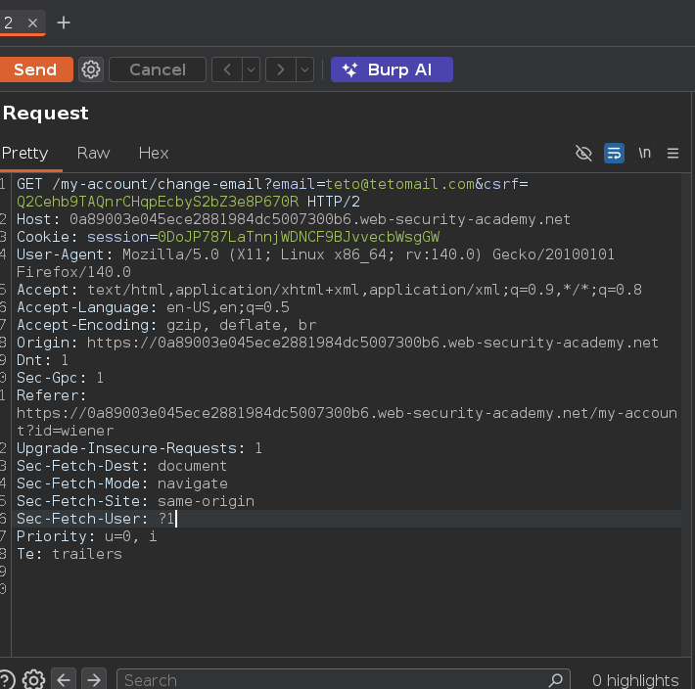Click the Accept: text/html header line

329,290
